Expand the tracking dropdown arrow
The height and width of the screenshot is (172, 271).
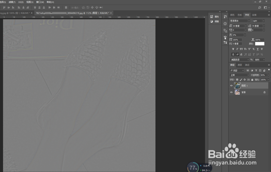coord(264,30)
